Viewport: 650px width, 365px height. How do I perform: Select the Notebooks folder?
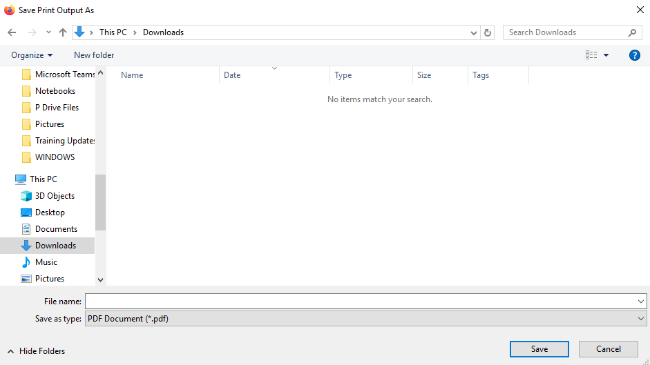48,90
